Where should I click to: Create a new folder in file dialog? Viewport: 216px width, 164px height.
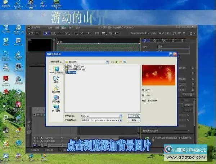click(x=120, y=62)
